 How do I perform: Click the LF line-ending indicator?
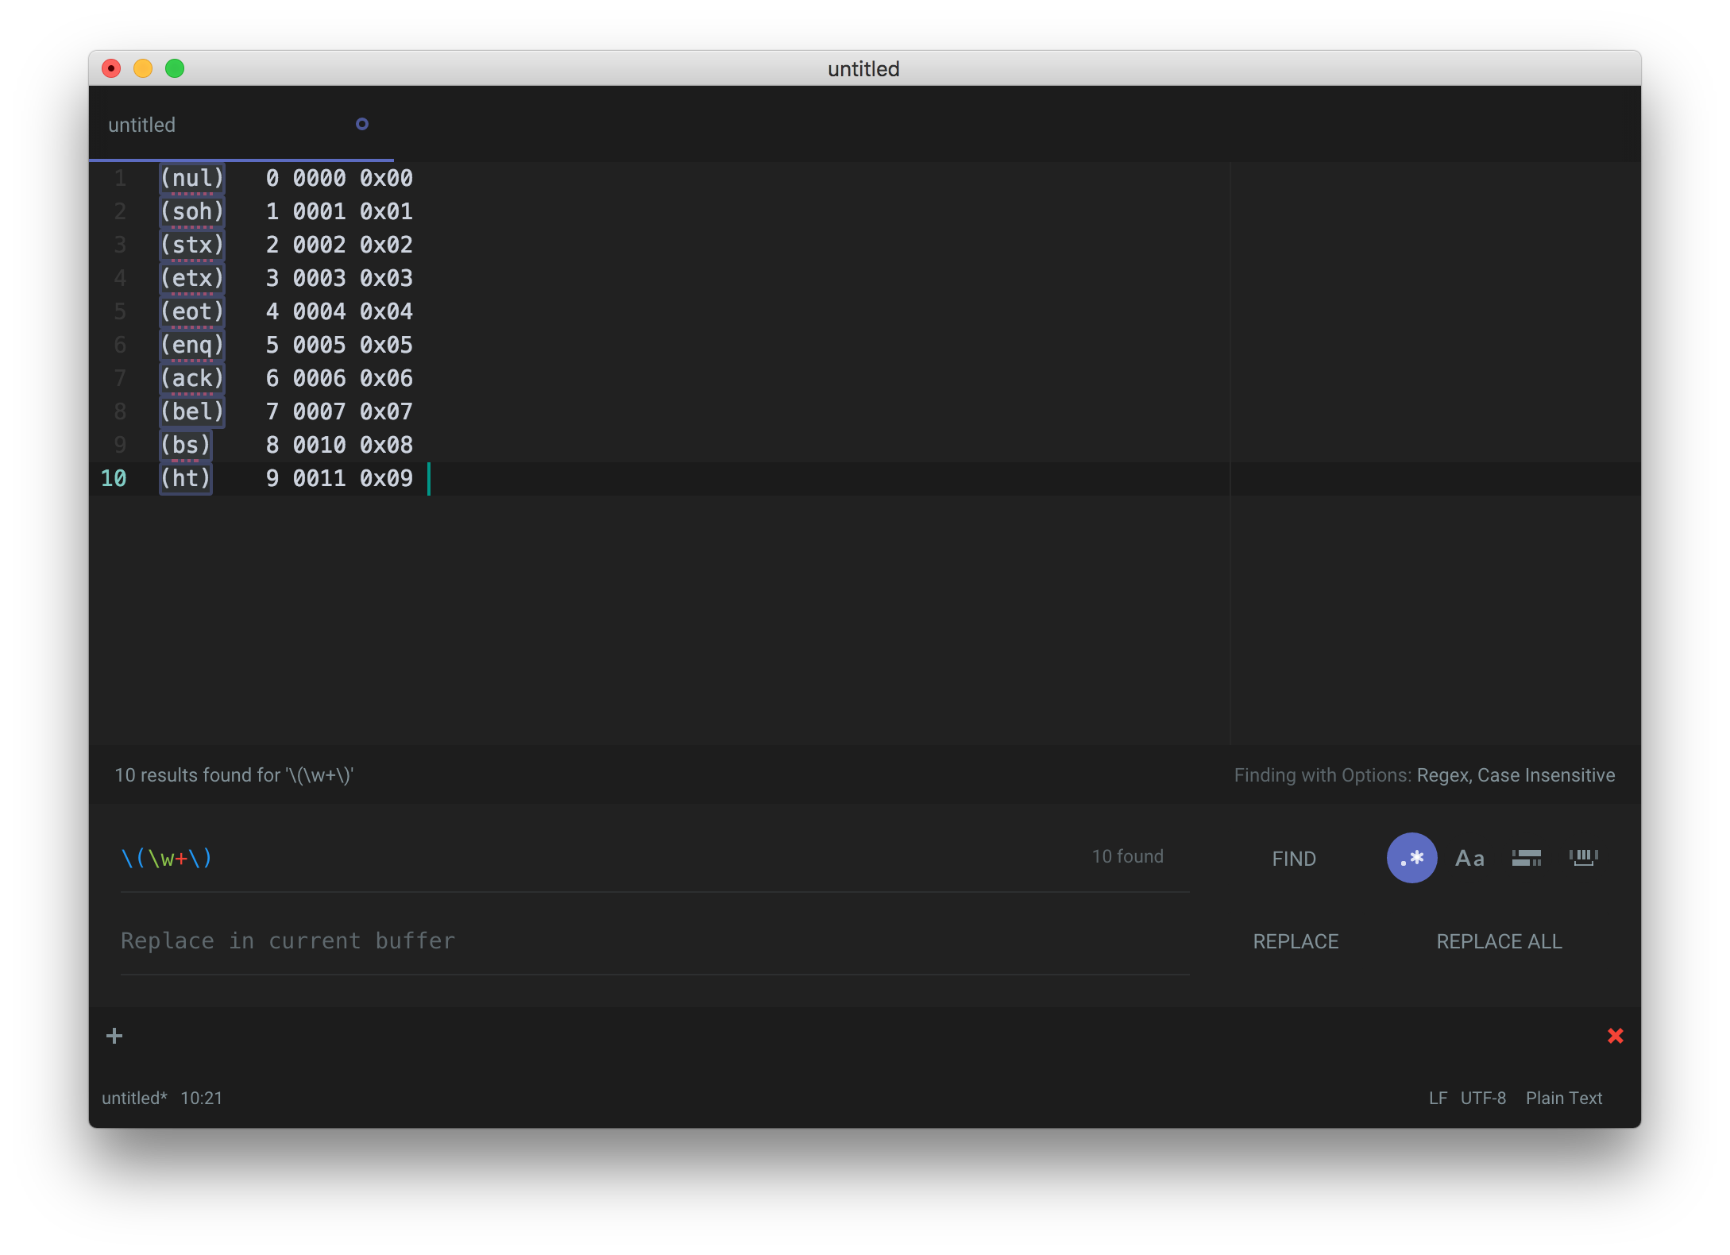(x=1438, y=1098)
